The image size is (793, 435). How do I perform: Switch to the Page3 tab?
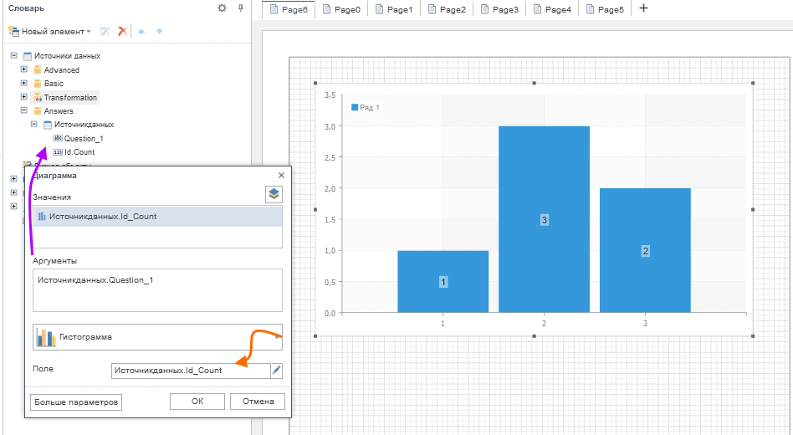point(499,9)
